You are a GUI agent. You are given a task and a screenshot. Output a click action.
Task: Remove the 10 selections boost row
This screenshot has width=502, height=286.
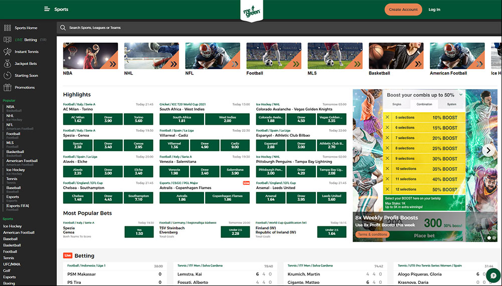click(387, 169)
